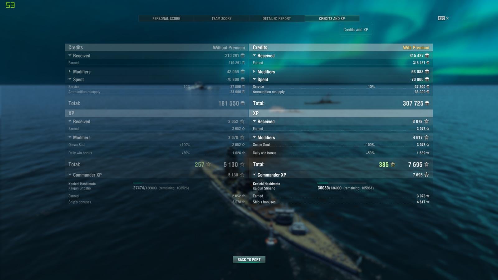Collapse the Spent section without premium
498x280 pixels.
click(70, 79)
